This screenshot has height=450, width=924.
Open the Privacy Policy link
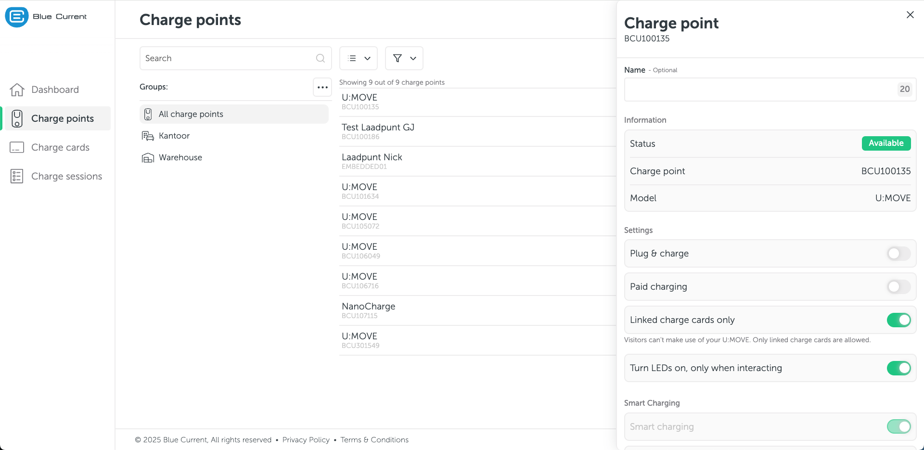click(x=306, y=440)
